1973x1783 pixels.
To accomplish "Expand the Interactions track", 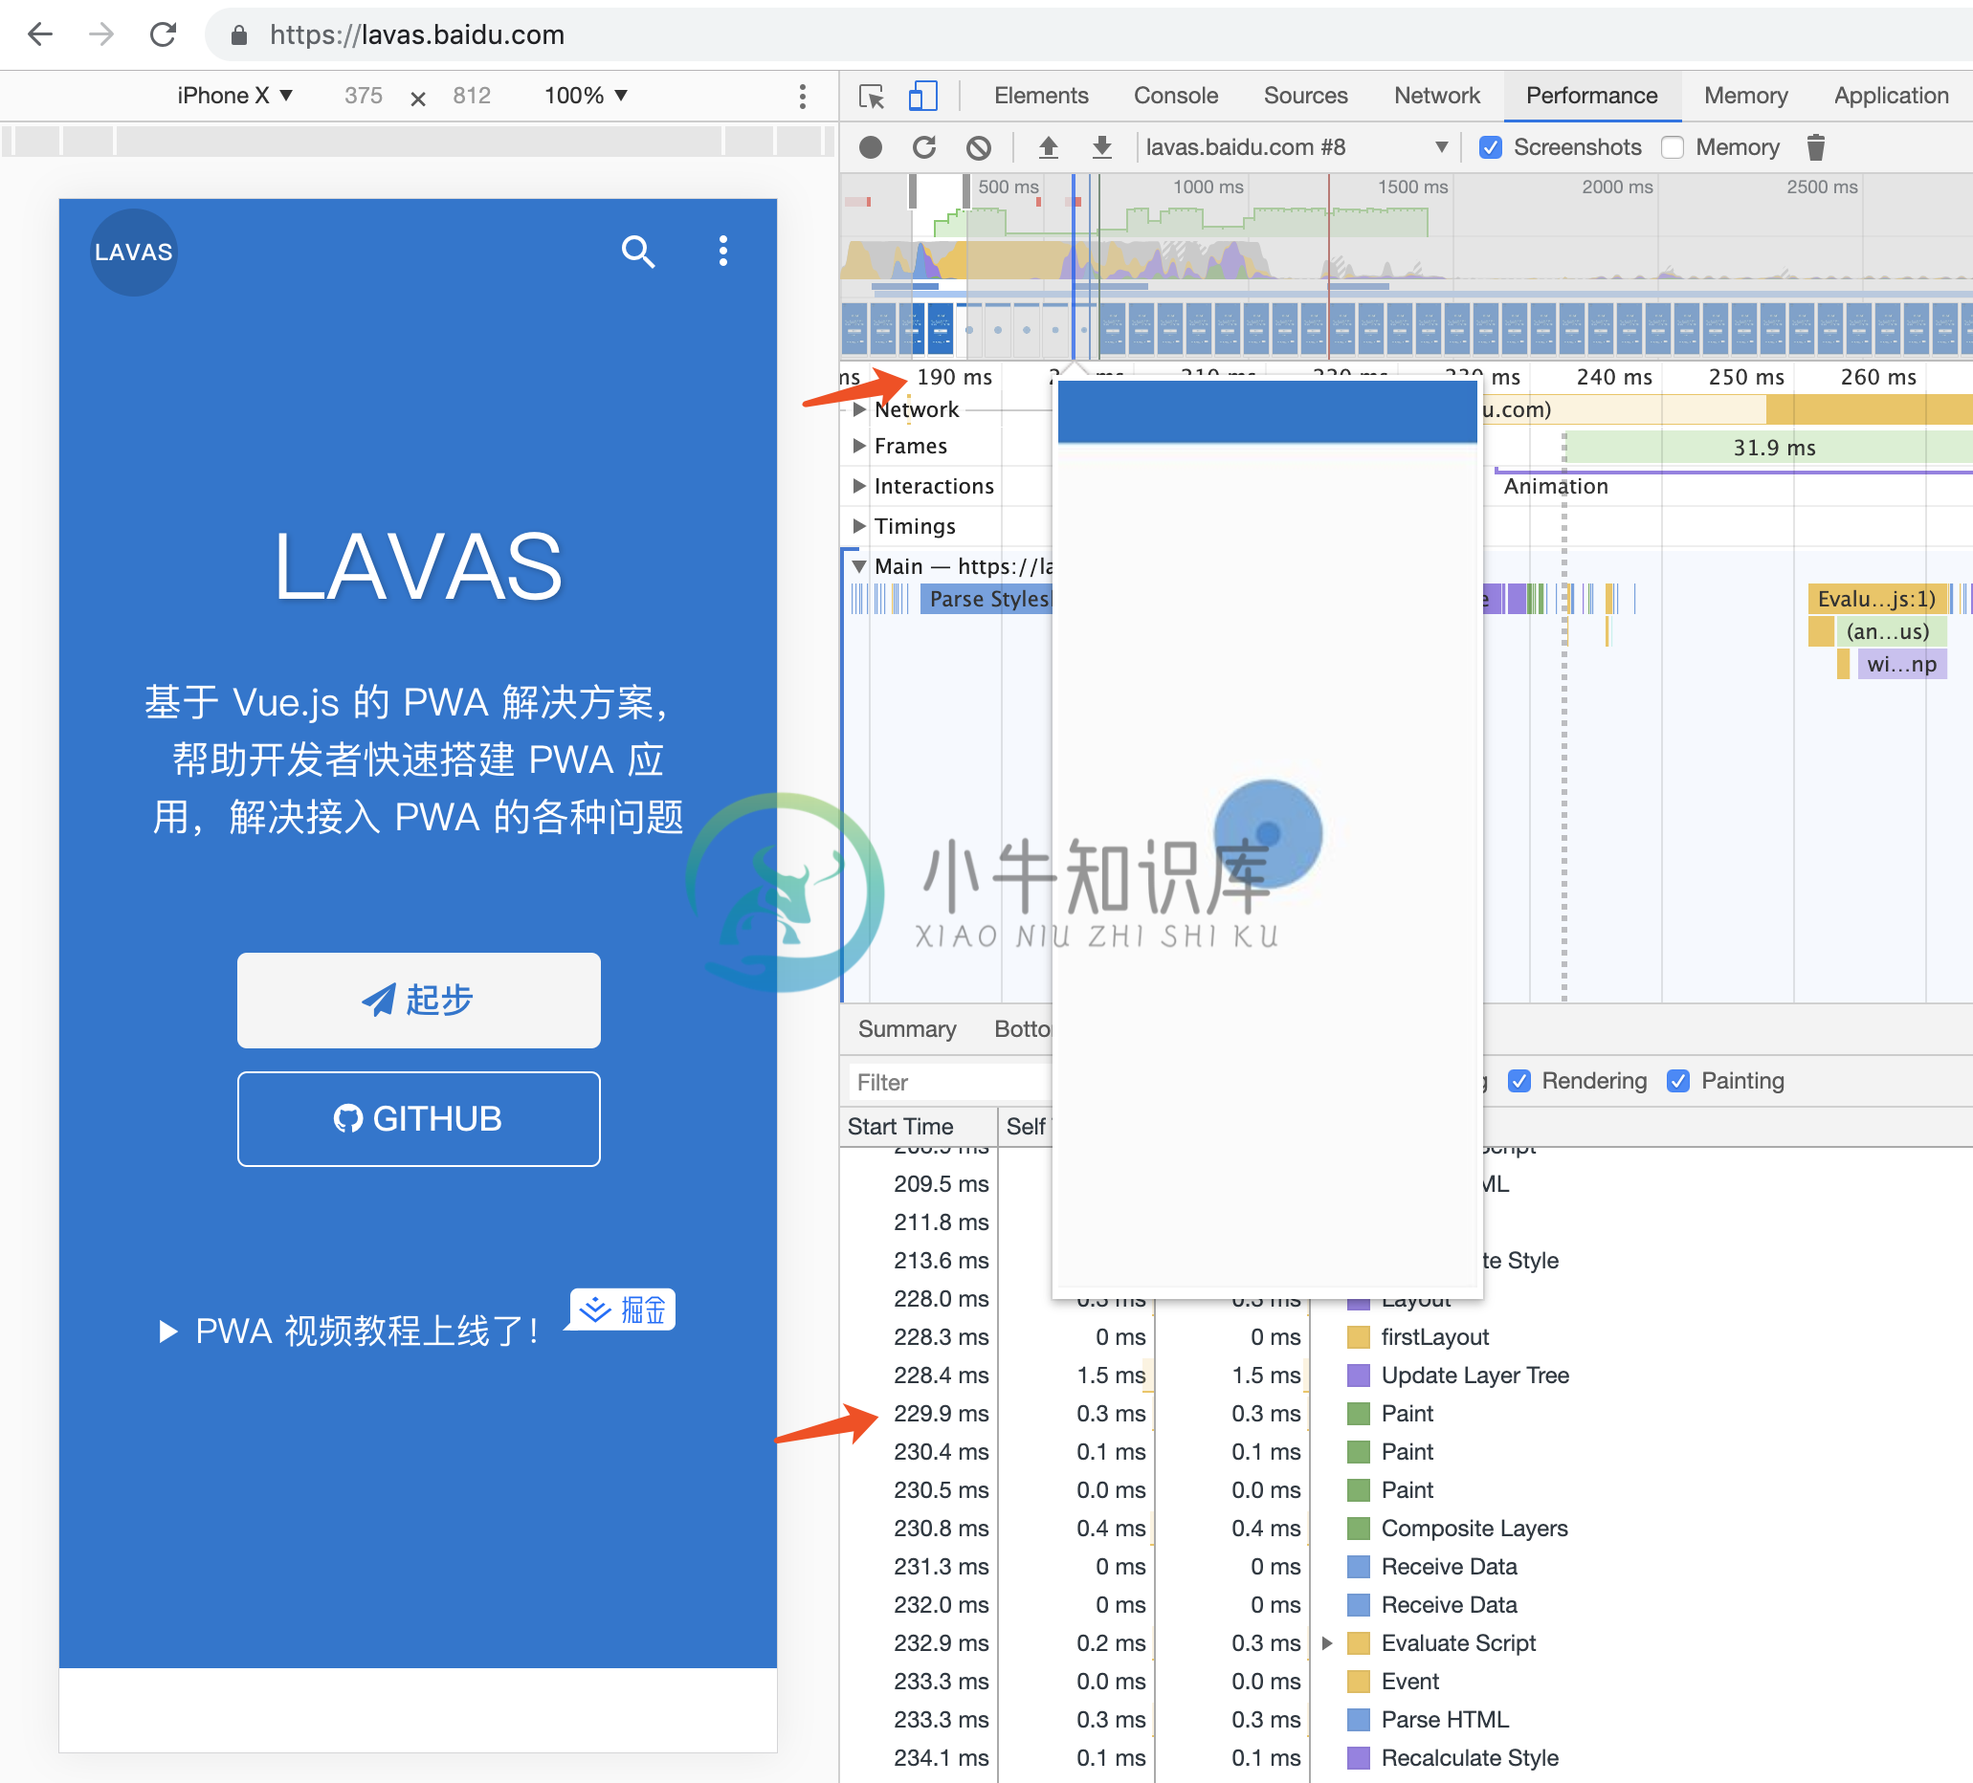I will [858, 486].
